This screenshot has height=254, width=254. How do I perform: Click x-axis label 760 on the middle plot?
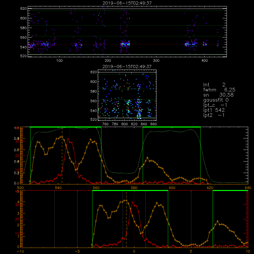105,124
